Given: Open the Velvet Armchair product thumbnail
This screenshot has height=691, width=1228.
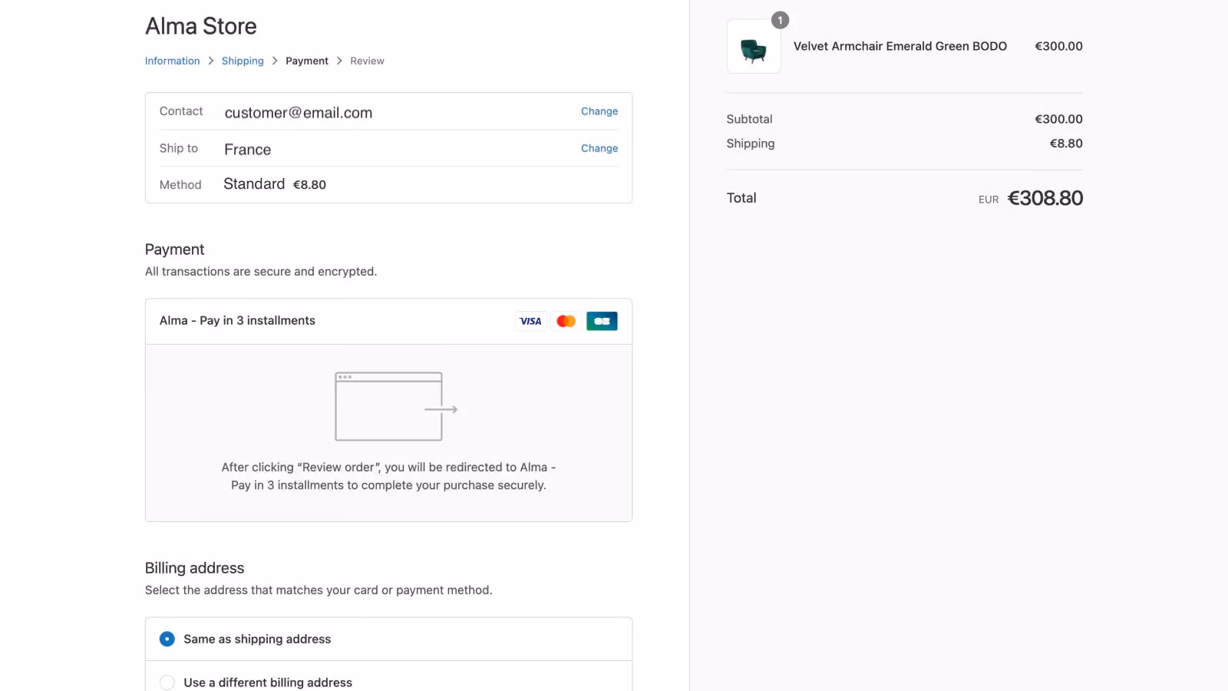Looking at the screenshot, I should pyautogui.click(x=754, y=47).
